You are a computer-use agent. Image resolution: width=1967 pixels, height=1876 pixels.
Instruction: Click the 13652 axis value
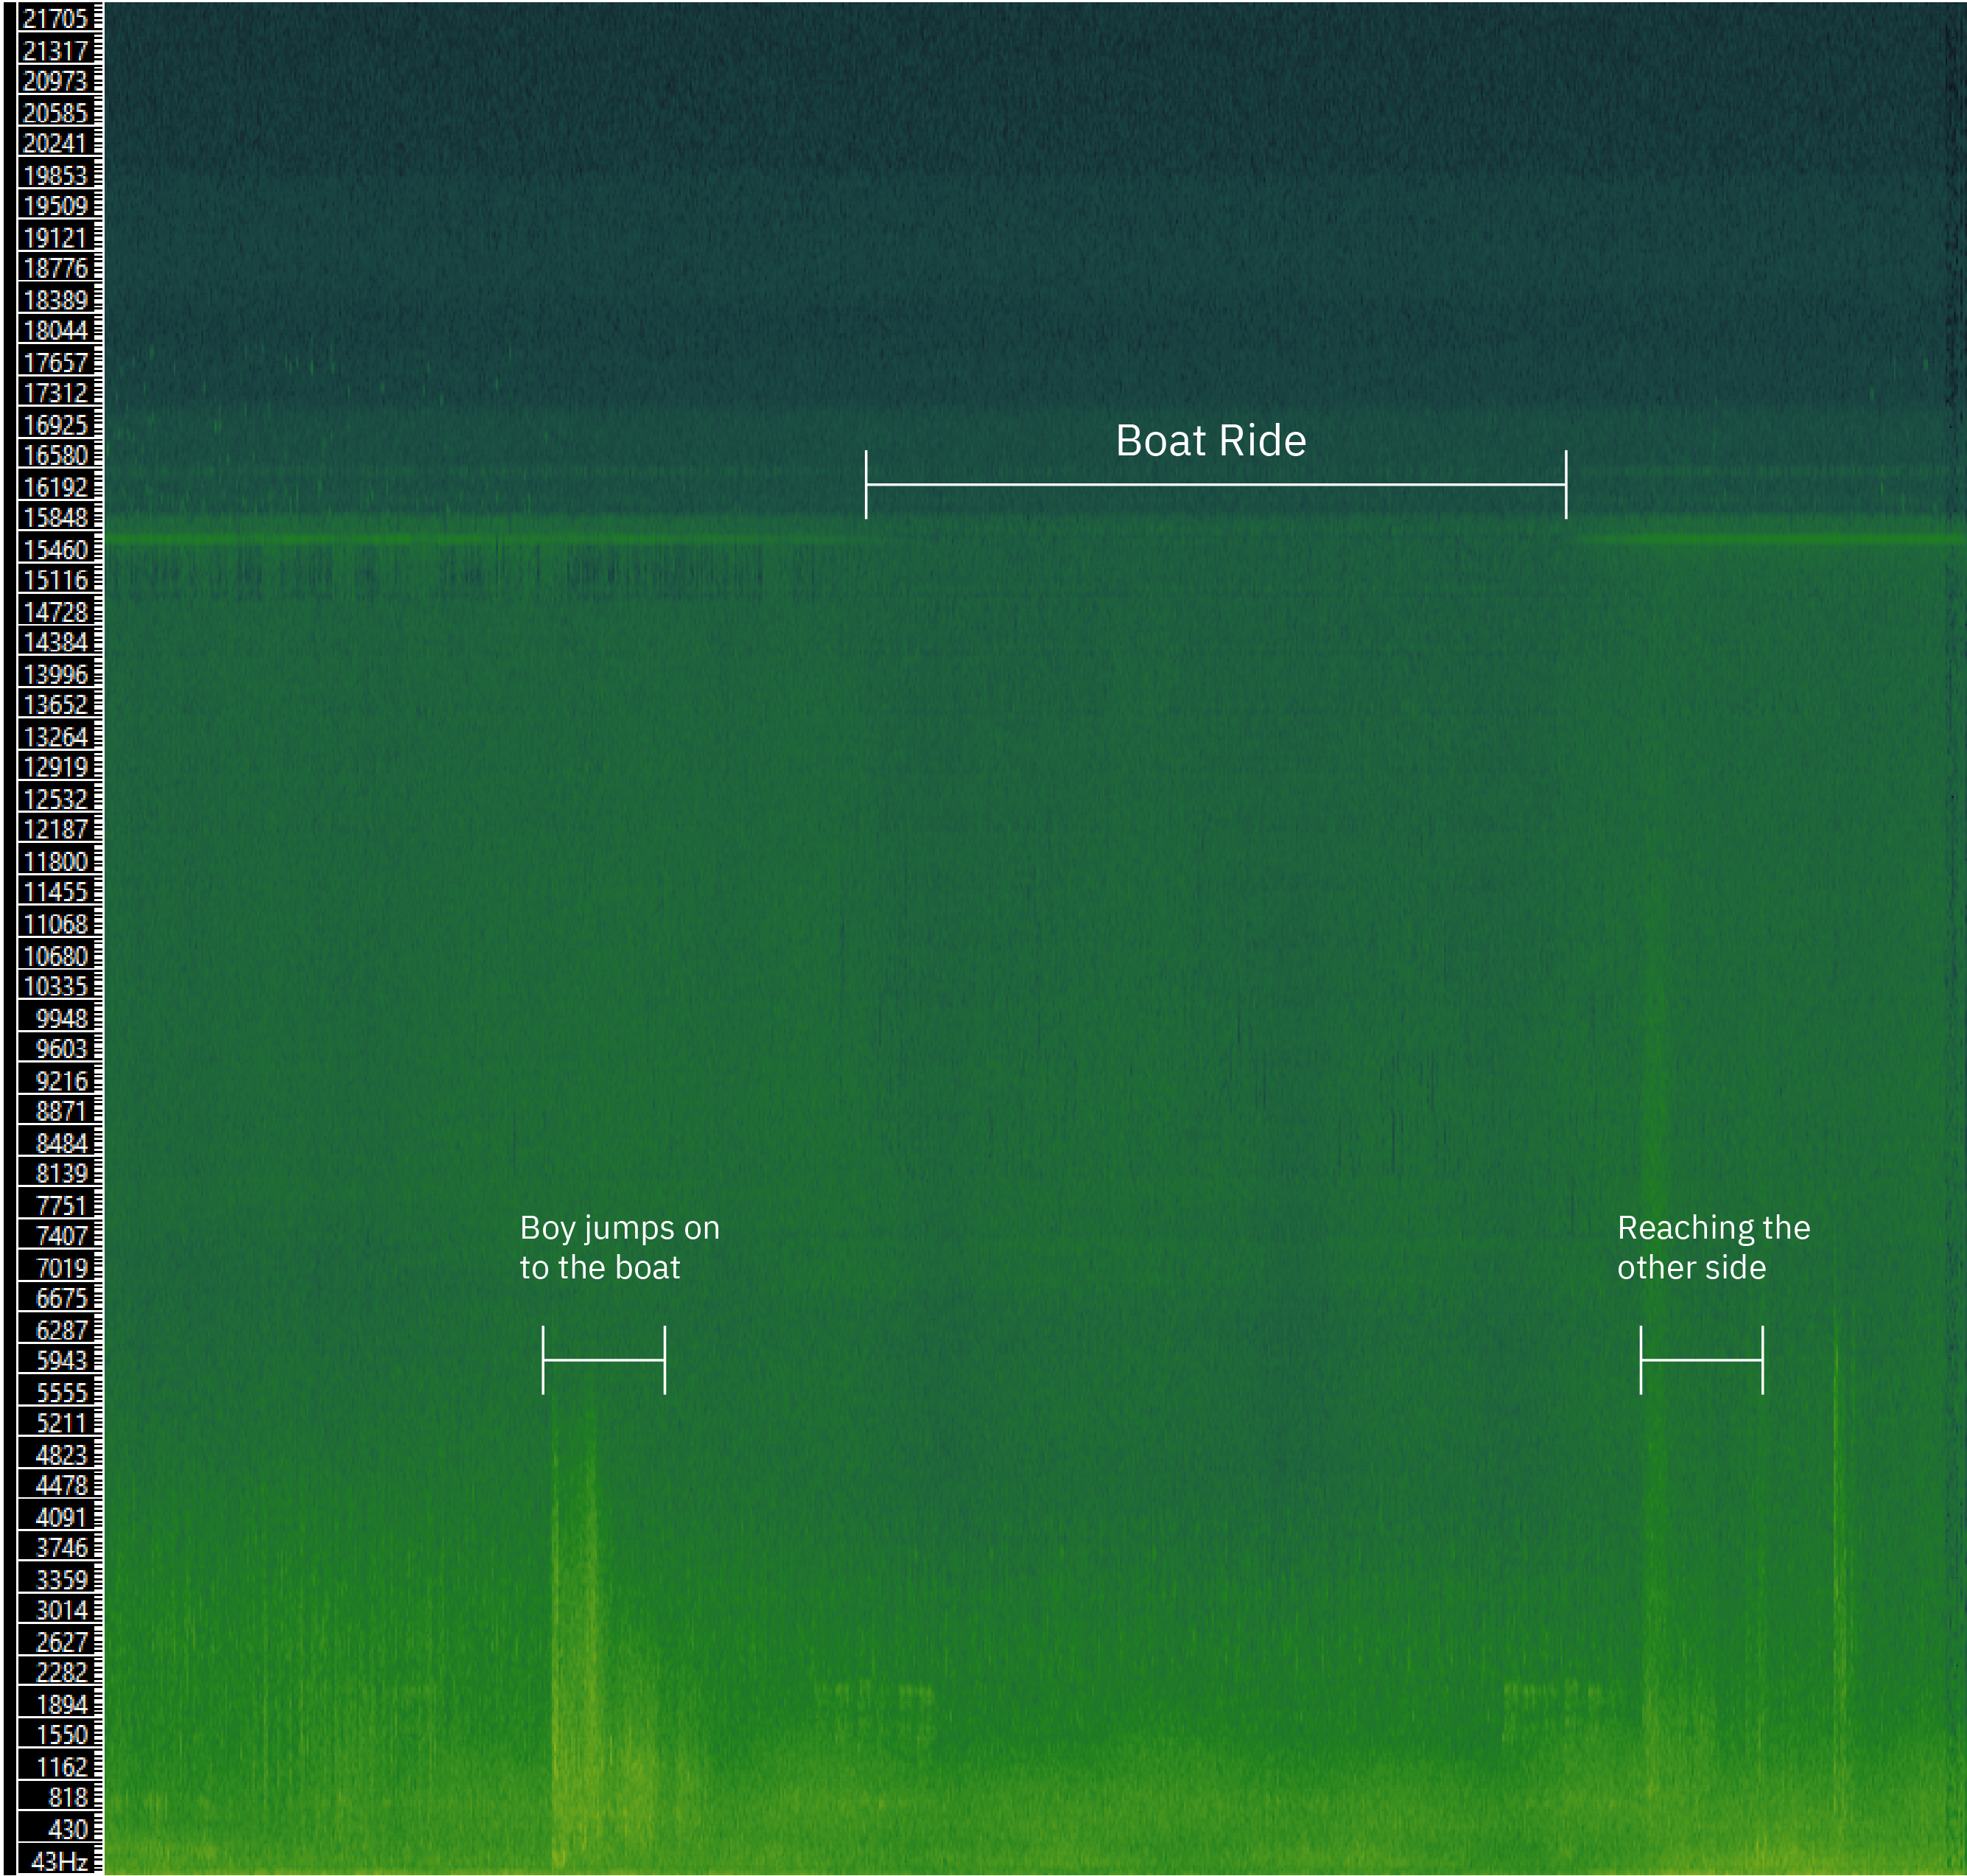coord(56,705)
